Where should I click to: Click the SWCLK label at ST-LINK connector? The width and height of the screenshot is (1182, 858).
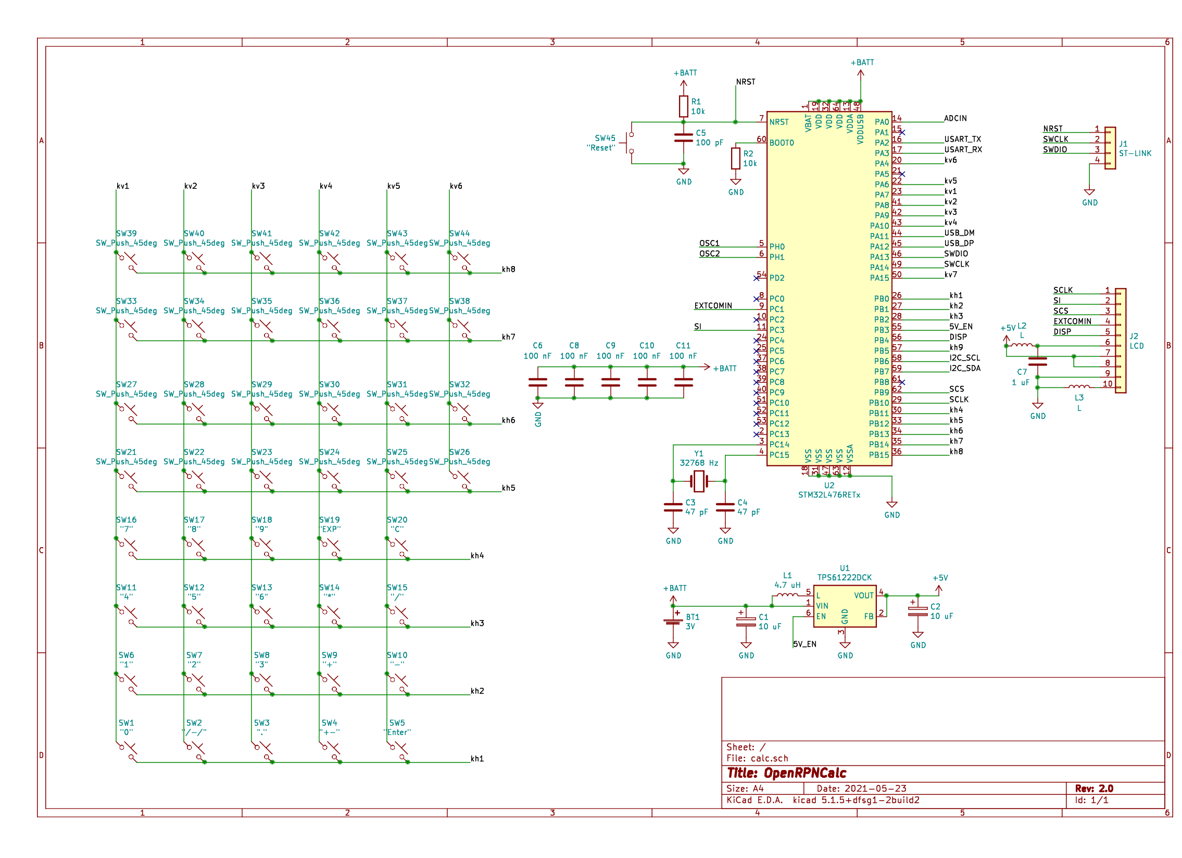click(x=1055, y=139)
